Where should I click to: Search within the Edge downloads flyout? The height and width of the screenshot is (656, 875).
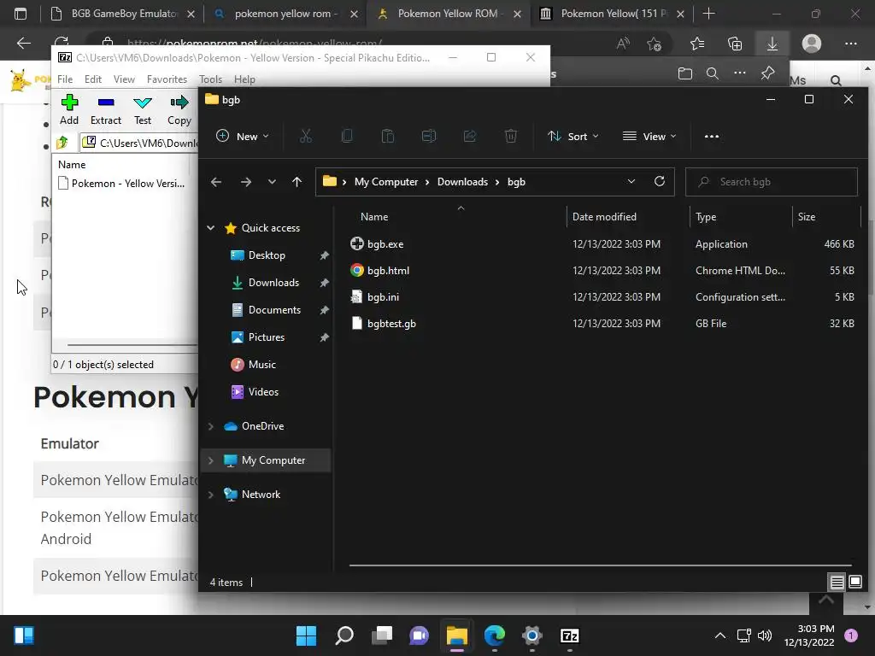click(x=712, y=73)
